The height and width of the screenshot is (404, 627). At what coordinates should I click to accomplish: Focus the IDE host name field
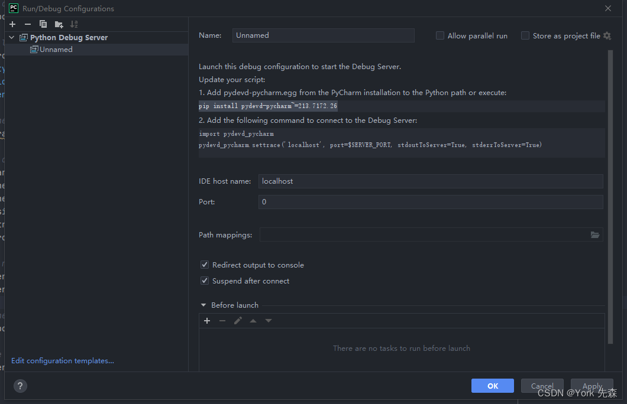click(x=431, y=181)
